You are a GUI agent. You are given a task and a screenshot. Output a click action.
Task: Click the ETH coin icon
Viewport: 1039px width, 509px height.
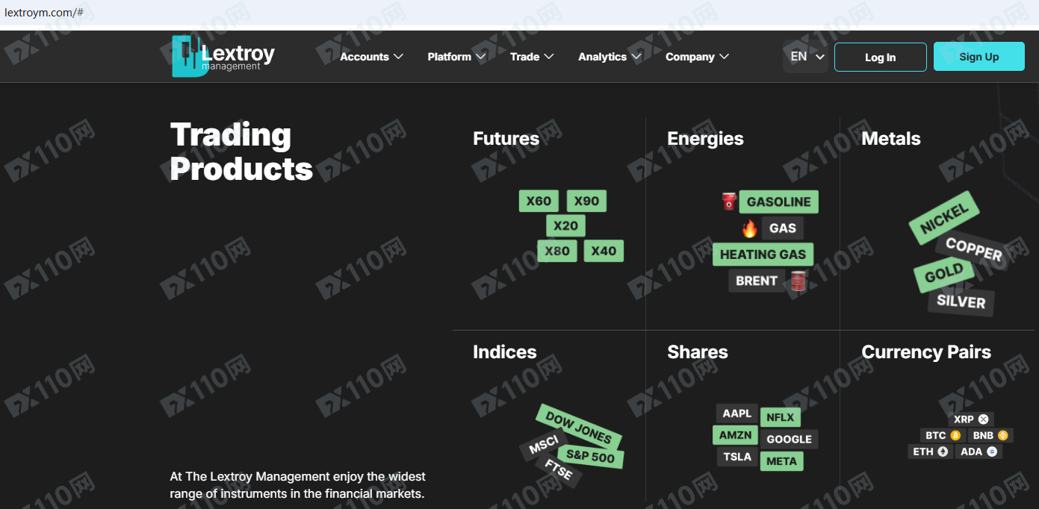tap(943, 452)
